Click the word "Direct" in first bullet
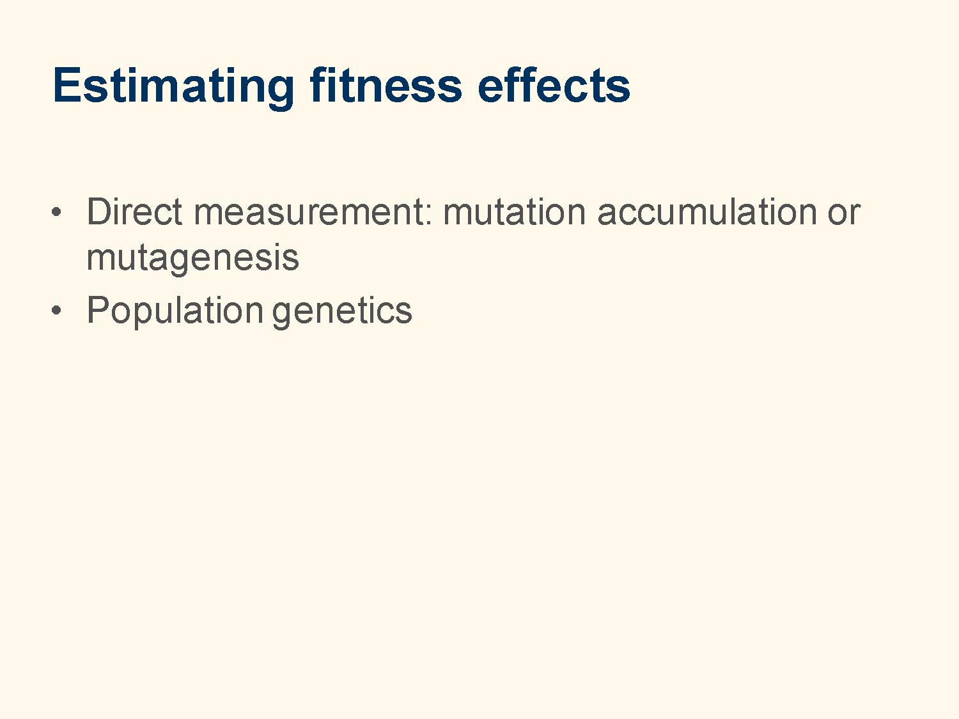959x719 pixels. tap(134, 212)
